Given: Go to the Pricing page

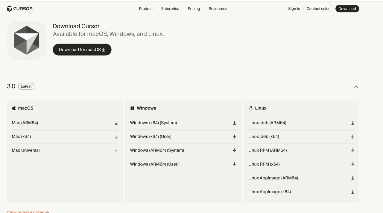Looking at the screenshot, I should coord(194,9).
